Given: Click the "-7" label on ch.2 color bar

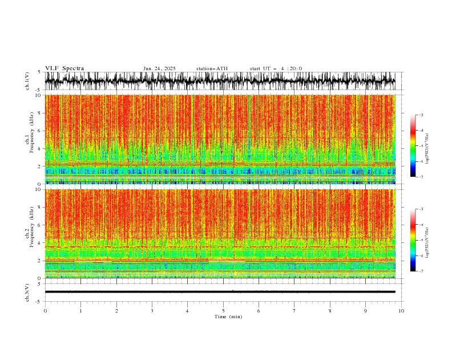Looking at the screenshot, I should pyautogui.click(x=421, y=271).
